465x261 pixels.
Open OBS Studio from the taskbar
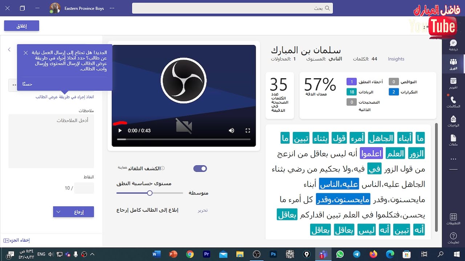tap(256, 254)
